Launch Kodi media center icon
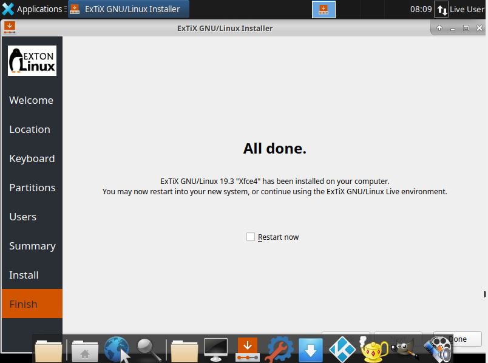The height and width of the screenshot is (363, 488). 342,350
